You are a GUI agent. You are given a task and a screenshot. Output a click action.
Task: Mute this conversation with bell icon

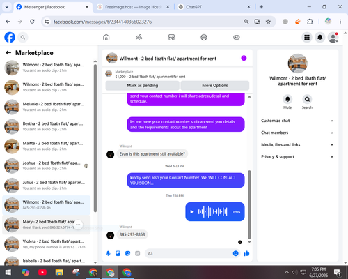287,99
